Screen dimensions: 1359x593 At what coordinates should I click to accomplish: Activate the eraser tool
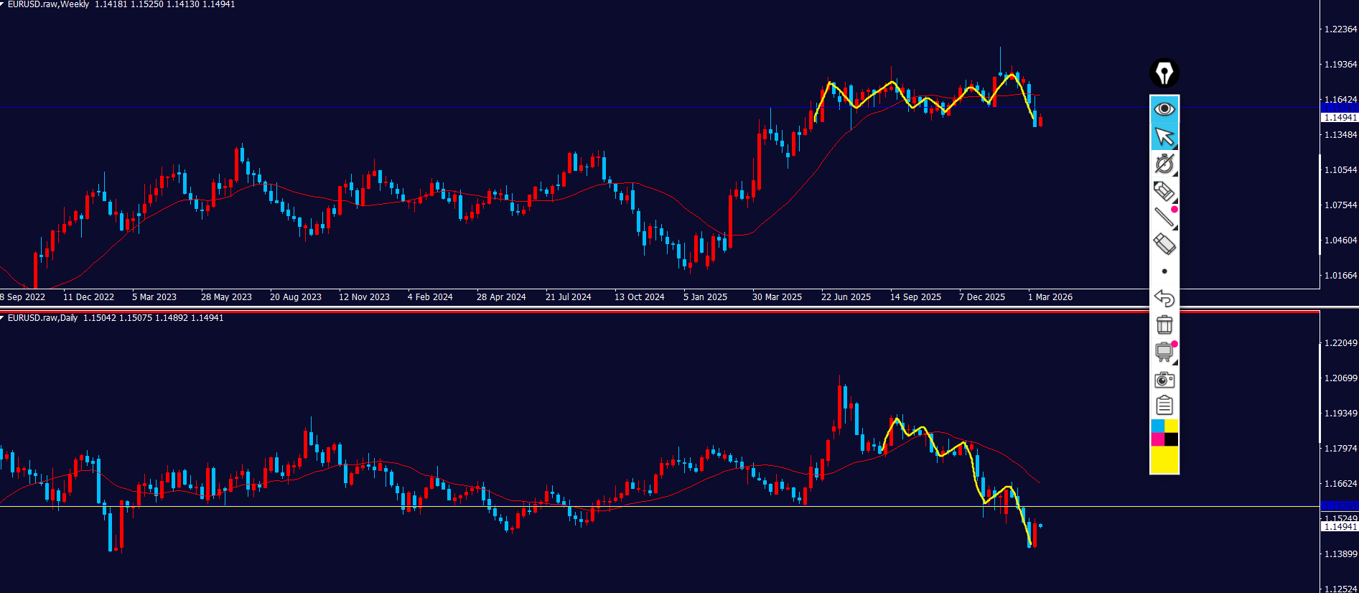point(1164,244)
